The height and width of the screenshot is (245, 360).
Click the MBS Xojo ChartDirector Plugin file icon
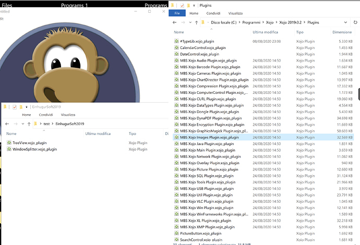[176, 80]
